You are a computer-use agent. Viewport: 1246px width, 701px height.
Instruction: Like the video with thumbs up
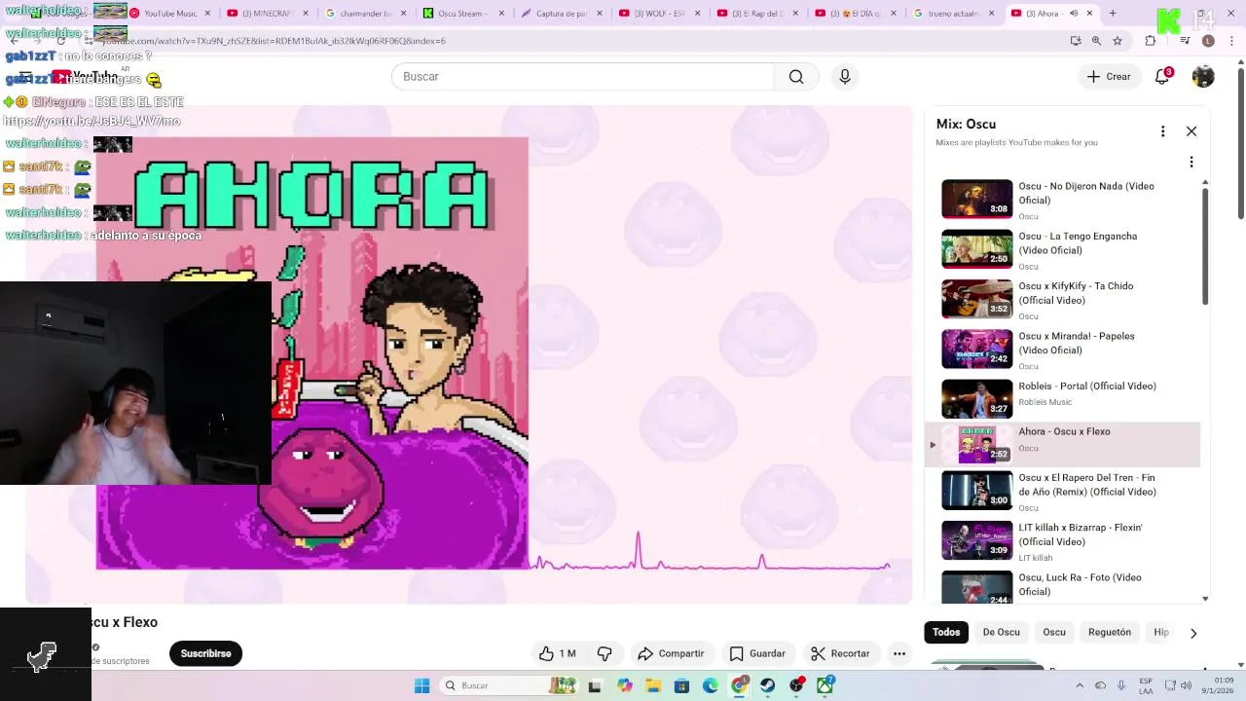(x=558, y=653)
